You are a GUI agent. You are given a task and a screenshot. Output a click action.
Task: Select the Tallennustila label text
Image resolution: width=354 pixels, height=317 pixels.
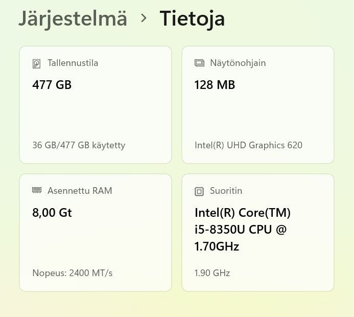coord(73,63)
